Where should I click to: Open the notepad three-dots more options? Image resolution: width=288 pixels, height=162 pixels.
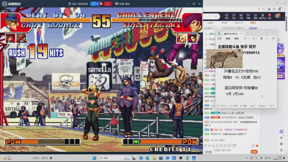pyautogui.click(x=266, y=39)
